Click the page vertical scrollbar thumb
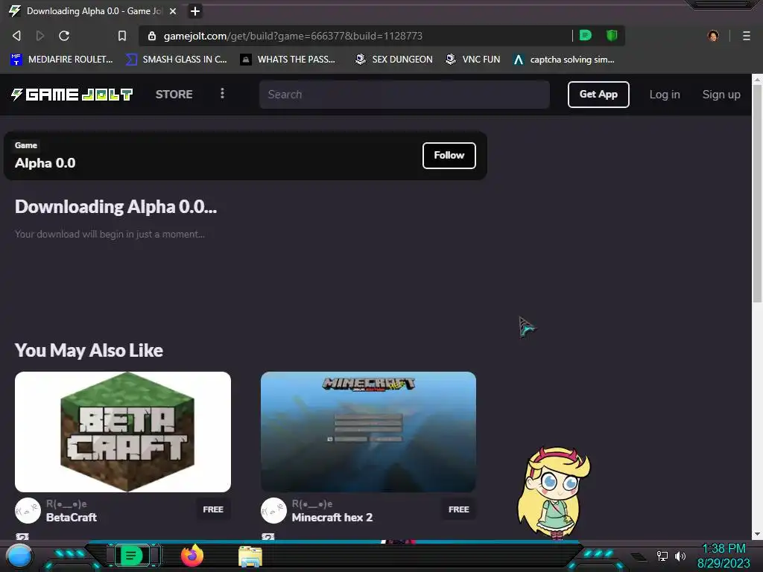Screen dimensions: 763x572 pos(757,194)
